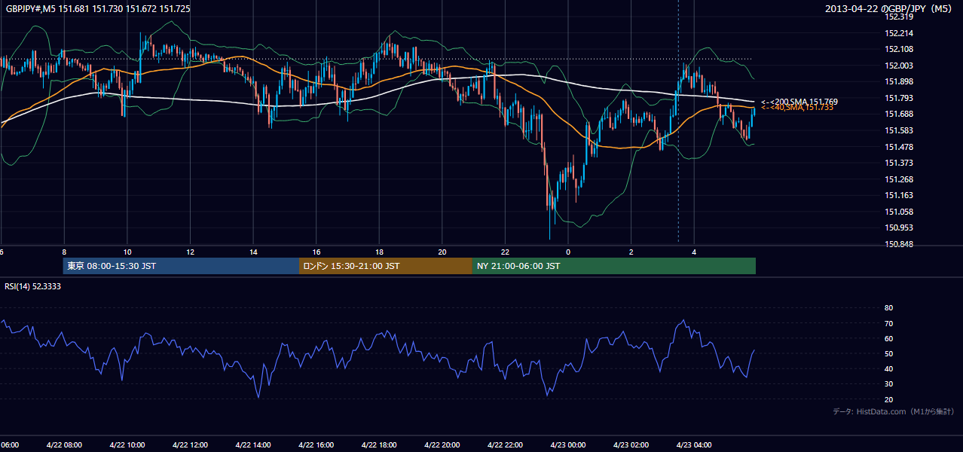The image size is (963, 452).
Task: Click the hour 22 label under price chart
Action: point(505,252)
